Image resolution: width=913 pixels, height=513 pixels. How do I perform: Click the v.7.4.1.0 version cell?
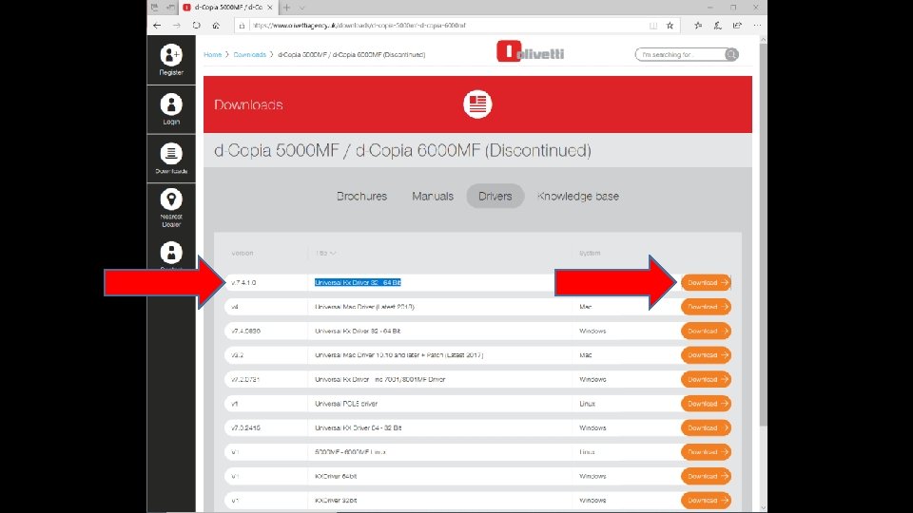pos(243,283)
